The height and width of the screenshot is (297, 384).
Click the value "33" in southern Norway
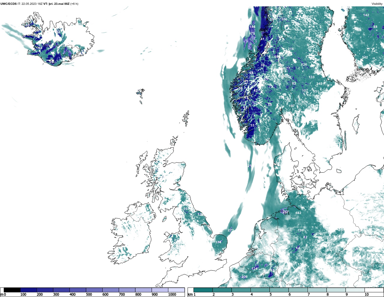point(252,125)
